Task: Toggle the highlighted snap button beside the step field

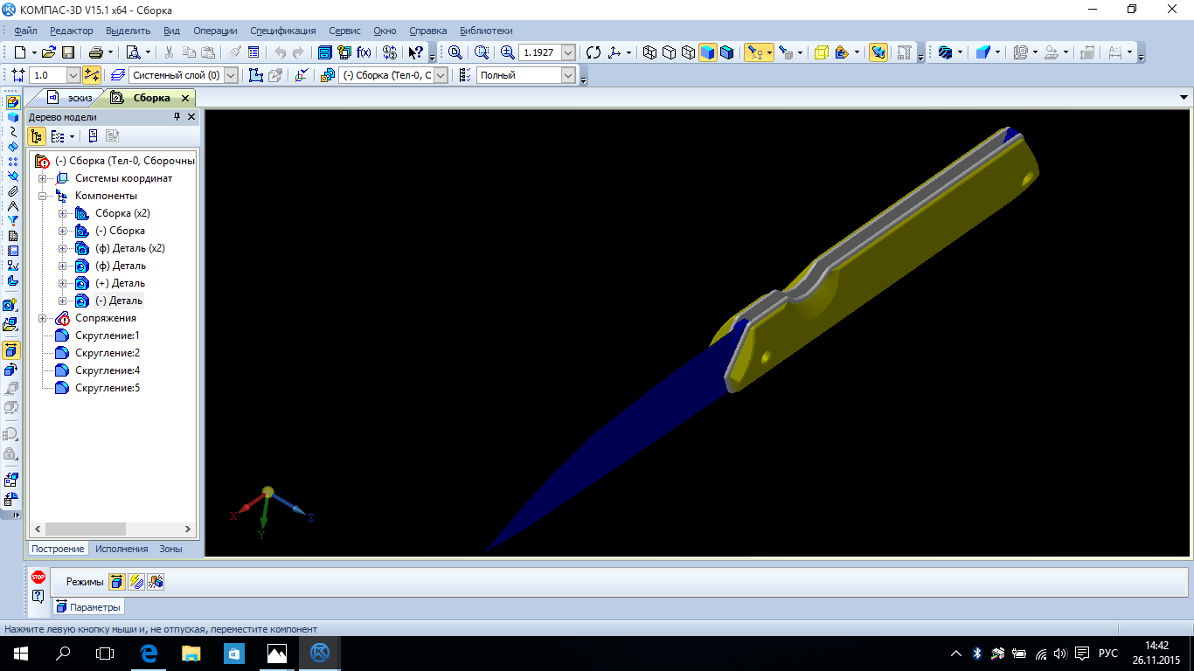Action: (92, 75)
